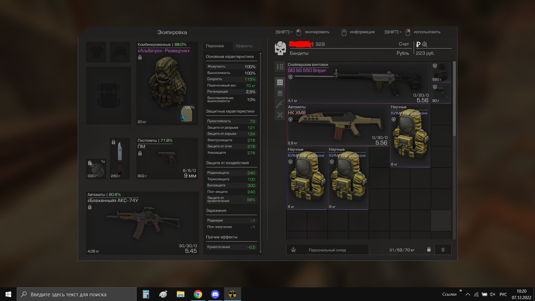Click the inventory vertical scrollbar

(x=454, y=99)
